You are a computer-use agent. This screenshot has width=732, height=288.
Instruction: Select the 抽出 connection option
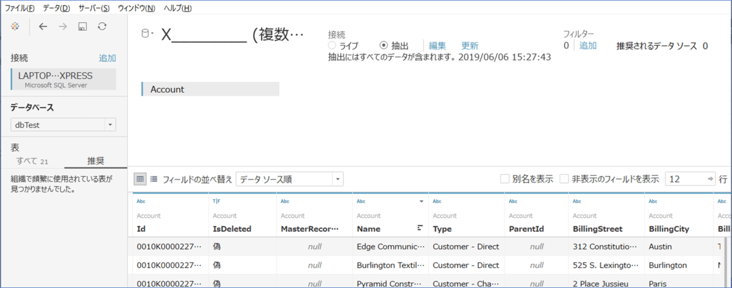[394, 46]
